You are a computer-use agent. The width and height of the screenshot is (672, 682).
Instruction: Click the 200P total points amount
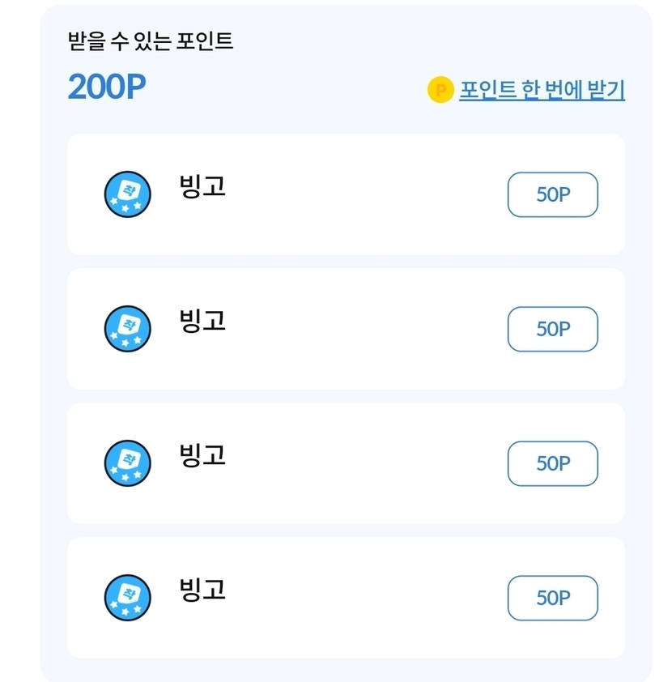[107, 87]
